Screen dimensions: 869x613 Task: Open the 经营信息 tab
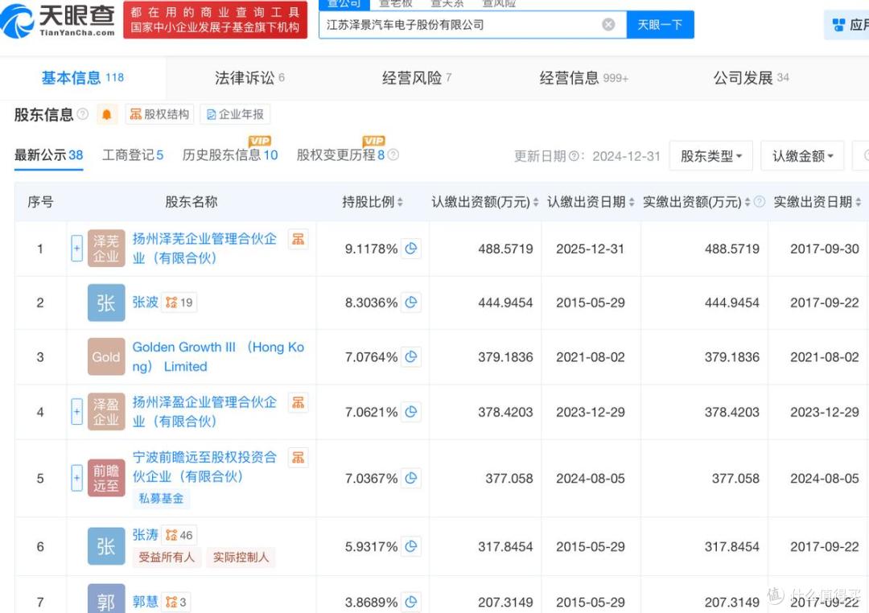point(583,77)
